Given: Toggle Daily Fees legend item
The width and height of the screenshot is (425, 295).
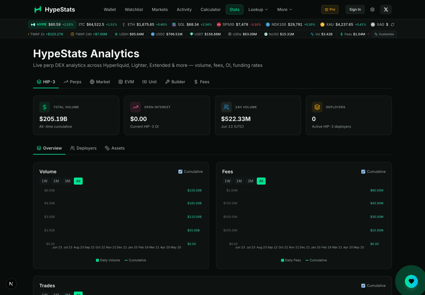Looking at the screenshot, I should [x=291, y=260].
